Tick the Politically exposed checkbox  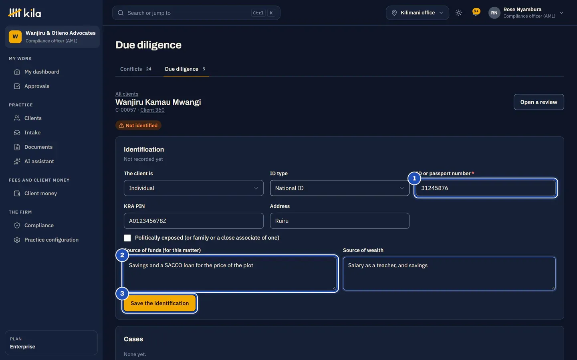[127, 238]
